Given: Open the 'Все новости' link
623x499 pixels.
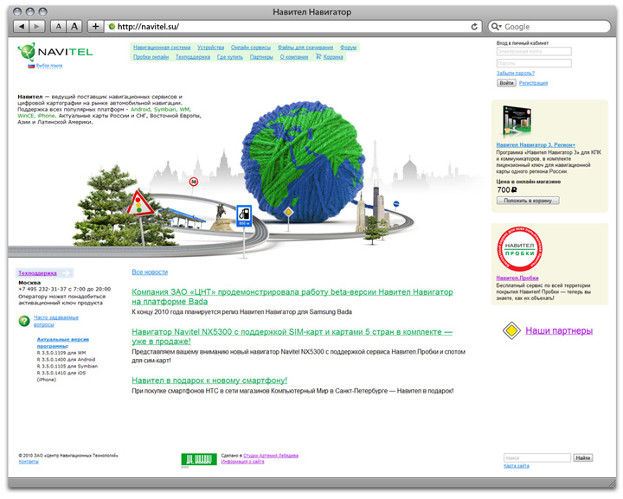Looking at the screenshot, I should pos(150,272).
